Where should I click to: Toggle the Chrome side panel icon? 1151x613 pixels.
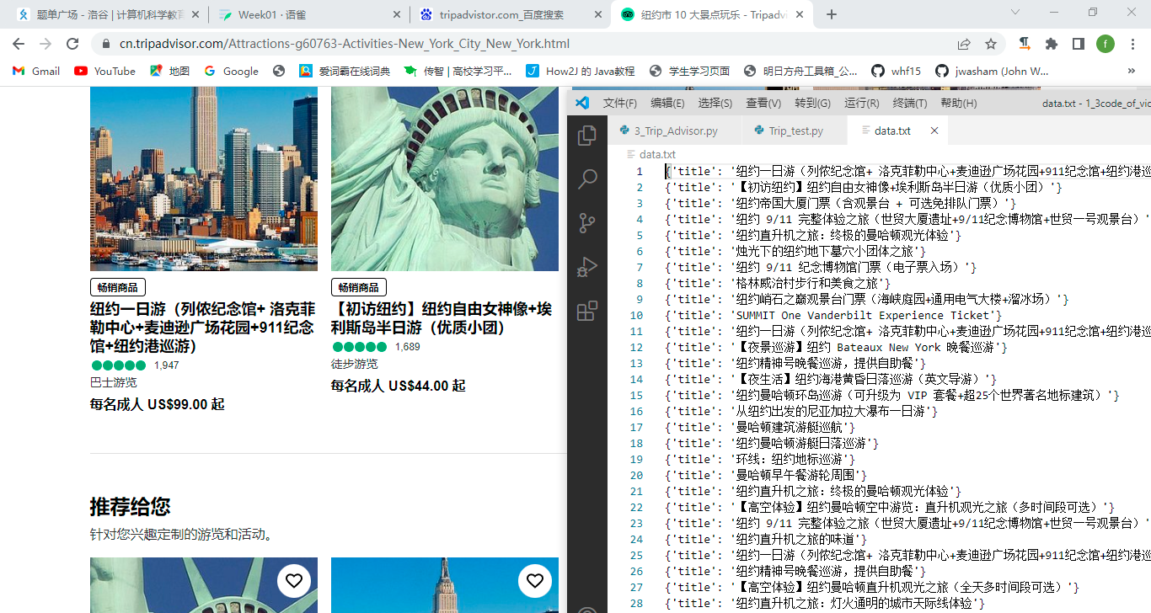(1079, 44)
